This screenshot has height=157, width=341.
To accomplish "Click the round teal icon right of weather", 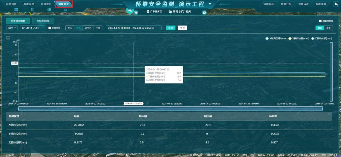I will pos(204,13).
